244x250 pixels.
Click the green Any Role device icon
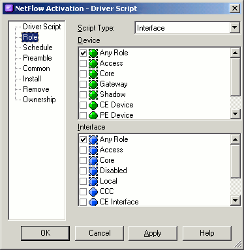click(x=93, y=53)
